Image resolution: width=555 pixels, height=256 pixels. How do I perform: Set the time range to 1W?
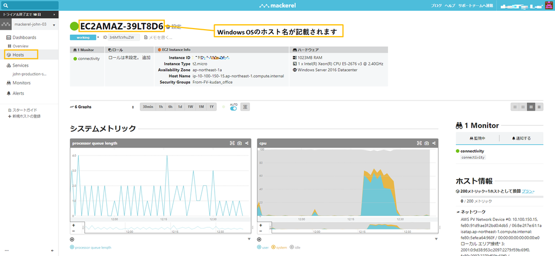tap(190, 107)
